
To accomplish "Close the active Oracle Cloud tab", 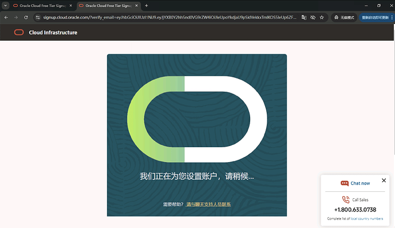I will [x=137, y=6].
